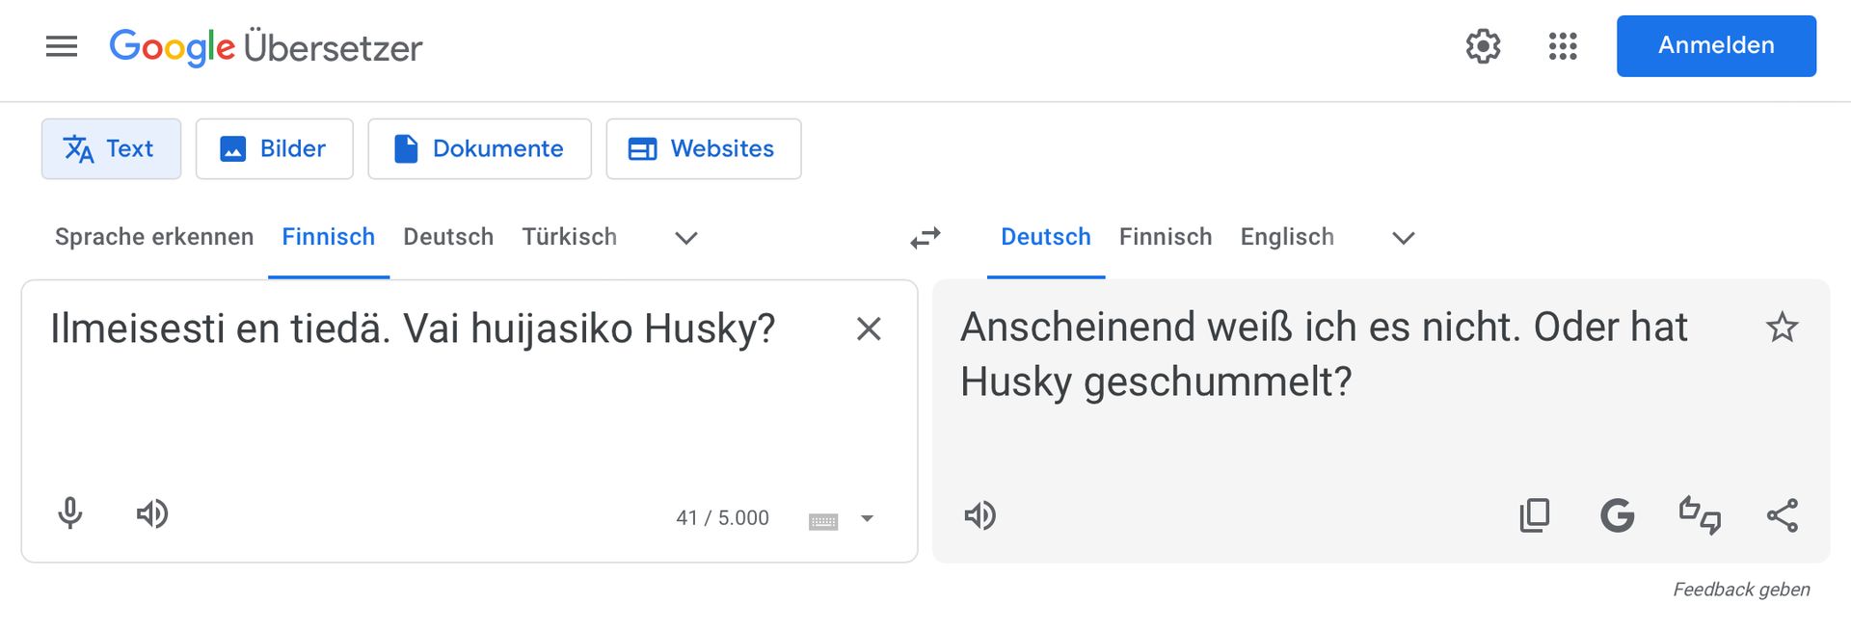Save translation with the star icon
1851x630 pixels.
click(1782, 328)
